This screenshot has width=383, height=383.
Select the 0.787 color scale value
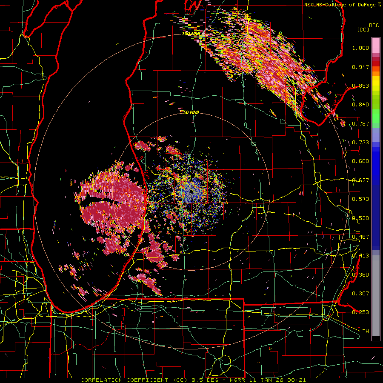(360, 123)
